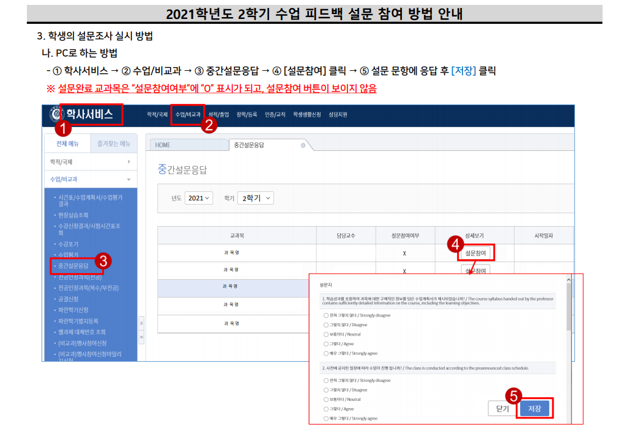
Task: Click the 저장 save button
Action: point(534,409)
